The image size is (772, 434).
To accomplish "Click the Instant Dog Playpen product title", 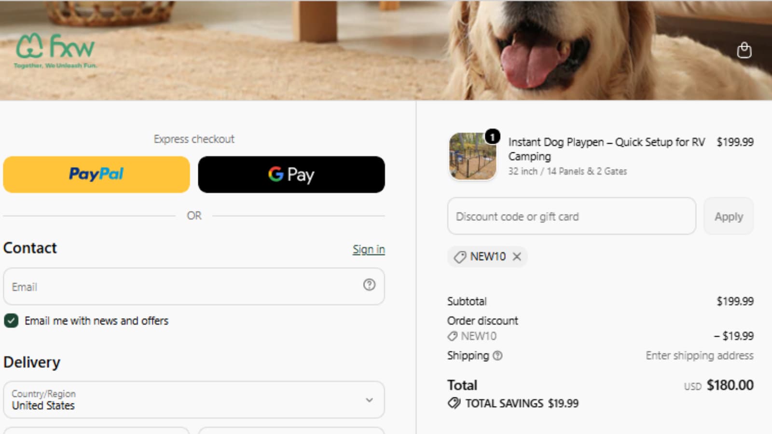I will pyautogui.click(x=607, y=149).
